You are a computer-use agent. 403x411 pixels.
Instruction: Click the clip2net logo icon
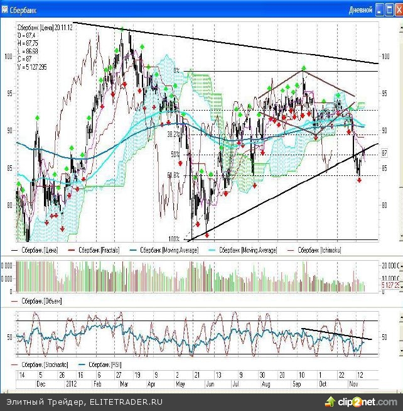(x=331, y=400)
